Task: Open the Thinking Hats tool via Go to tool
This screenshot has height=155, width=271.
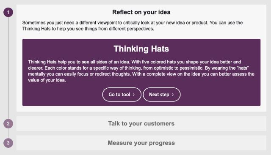Action: tap(122, 95)
